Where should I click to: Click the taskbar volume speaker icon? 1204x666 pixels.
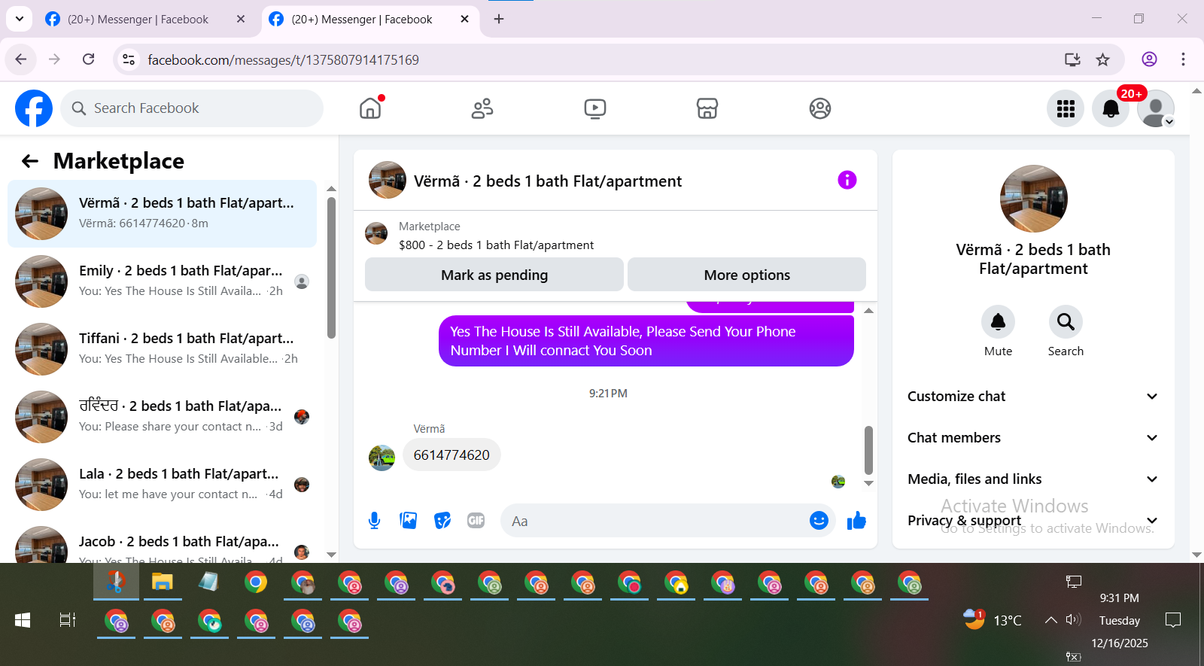(1073, 620)
